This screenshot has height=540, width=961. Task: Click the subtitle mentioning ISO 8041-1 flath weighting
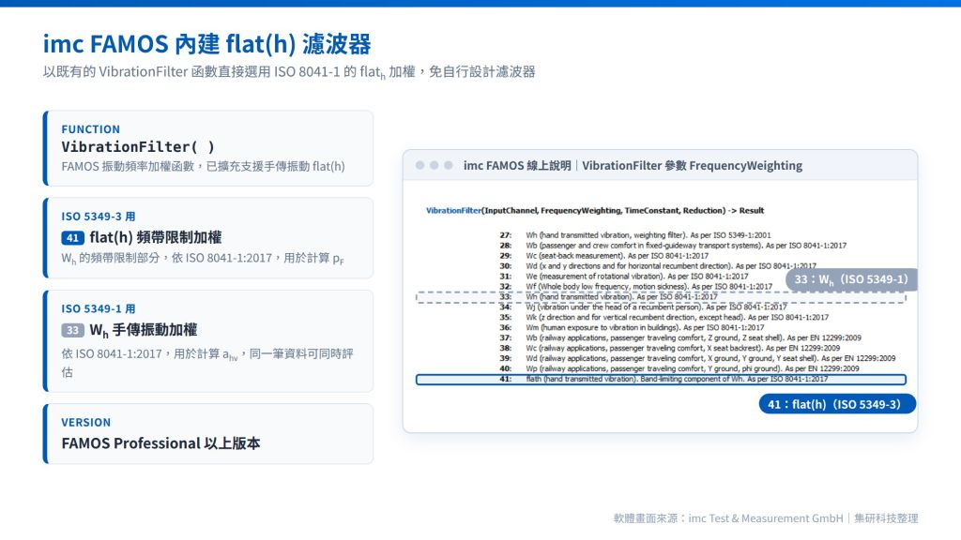click(x=289, y=72)
